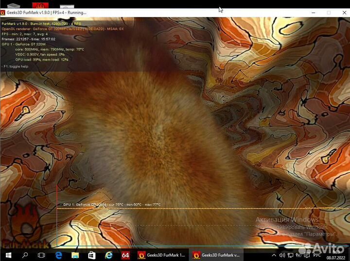Click the taskbar search magnifier icon
This screenshot has width=350, height=261.
click(25, 255)
